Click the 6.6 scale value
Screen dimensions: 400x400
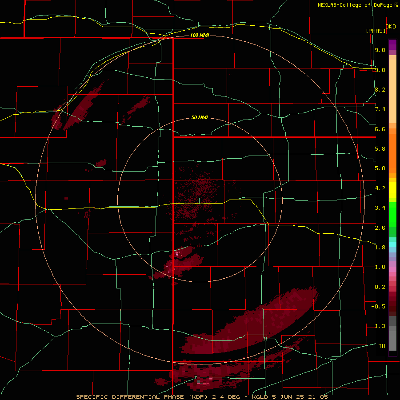380,129
